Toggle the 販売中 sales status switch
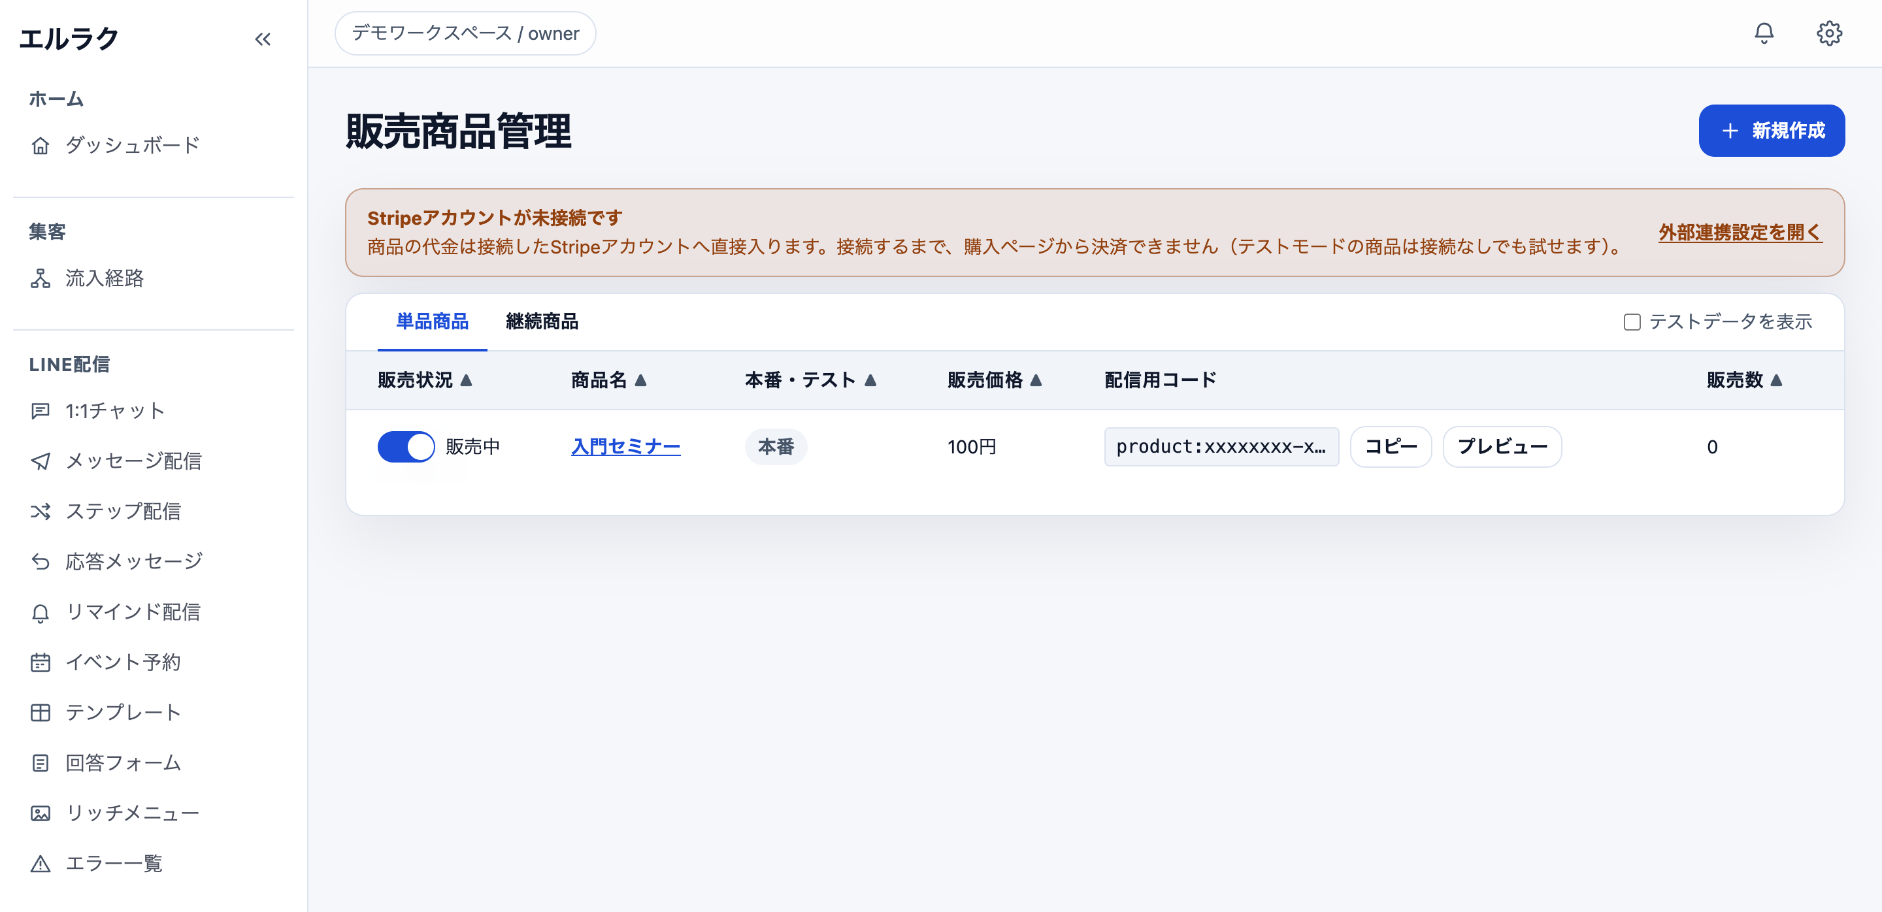The image size is (1882, 912). (405, 446)
